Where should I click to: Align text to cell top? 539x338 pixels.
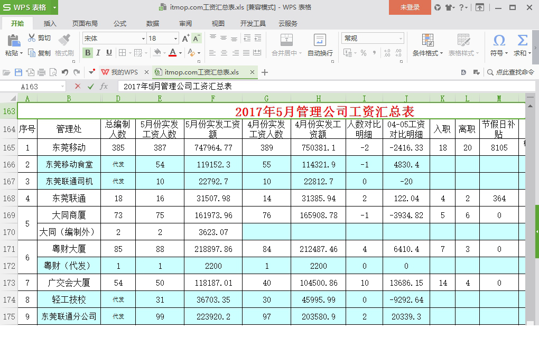coord(213,38)
